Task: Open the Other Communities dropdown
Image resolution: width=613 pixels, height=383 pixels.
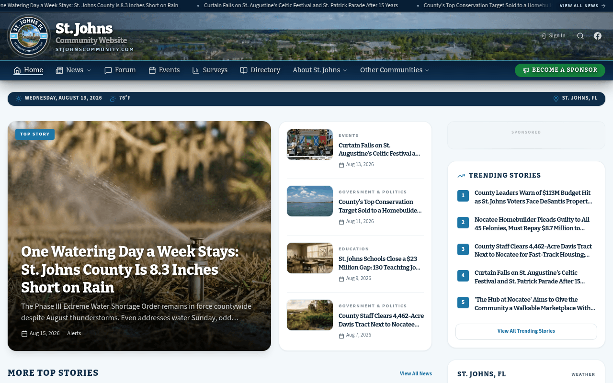Action: coord(395,70)
